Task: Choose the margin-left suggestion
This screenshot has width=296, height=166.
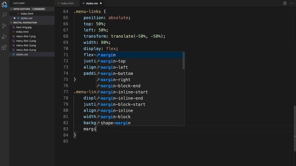Action: pyautogui.click(x=139, y=67)
